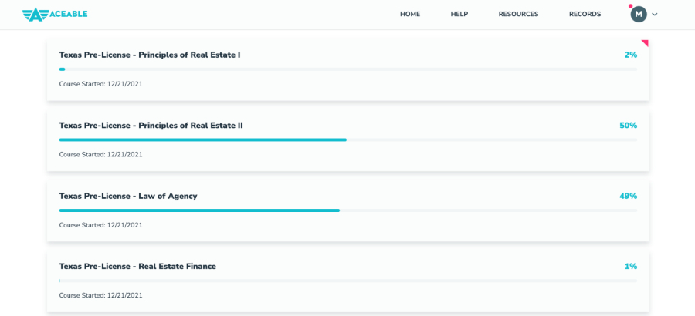Open Principles of Real Estate II course
Viewport: 695px width, 316px height.
(151, 126)
